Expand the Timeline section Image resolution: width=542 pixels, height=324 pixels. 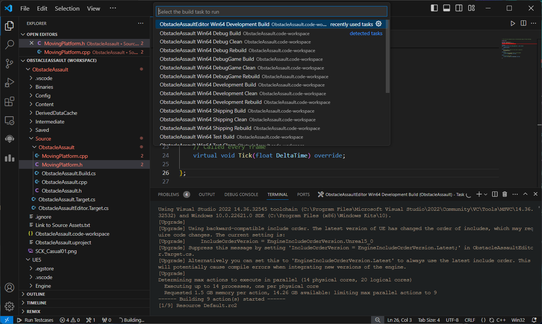pos(84,303)
